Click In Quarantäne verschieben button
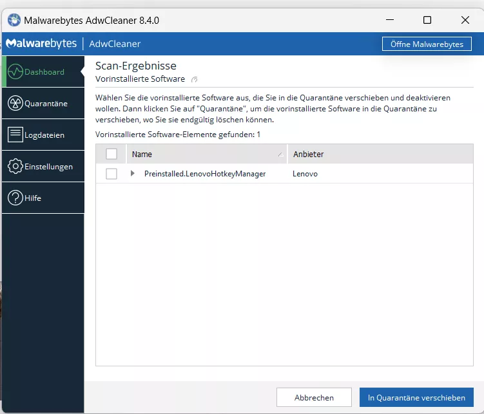The image size is (484, 414). coord(416,398)
